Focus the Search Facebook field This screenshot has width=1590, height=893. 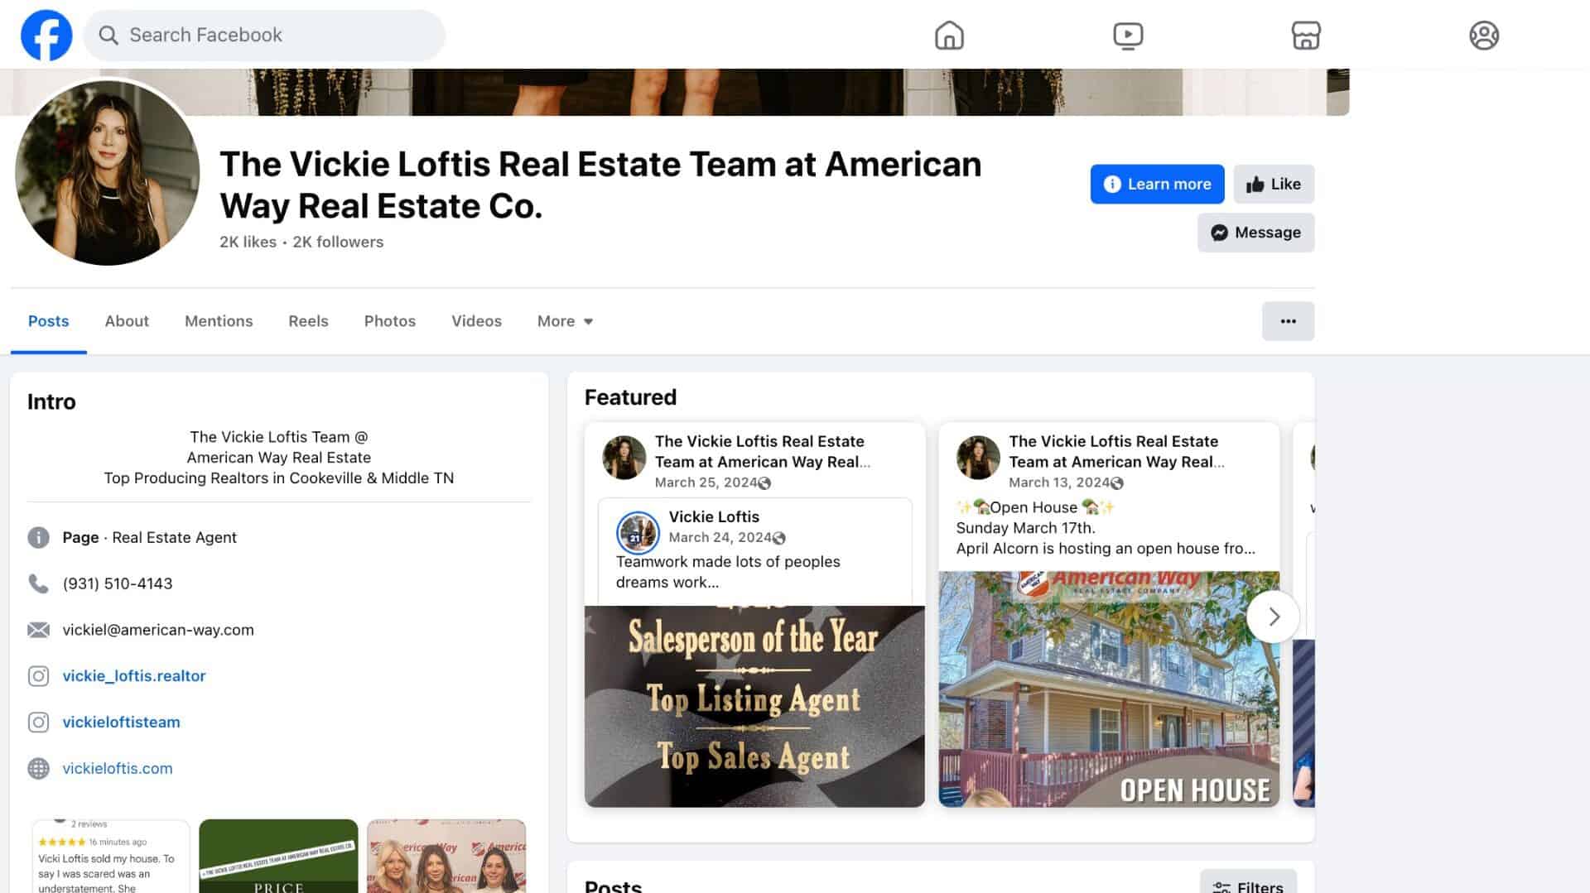pyautogui.click(x=264, y=35)
